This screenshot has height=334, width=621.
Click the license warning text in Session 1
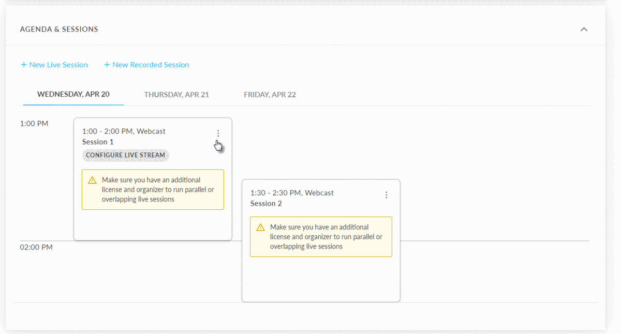point(158,190)
